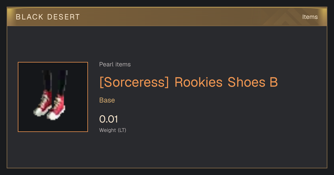
Task: Open the [Sorceress] Rookies Shoes B title
Action: coord(189,82)
